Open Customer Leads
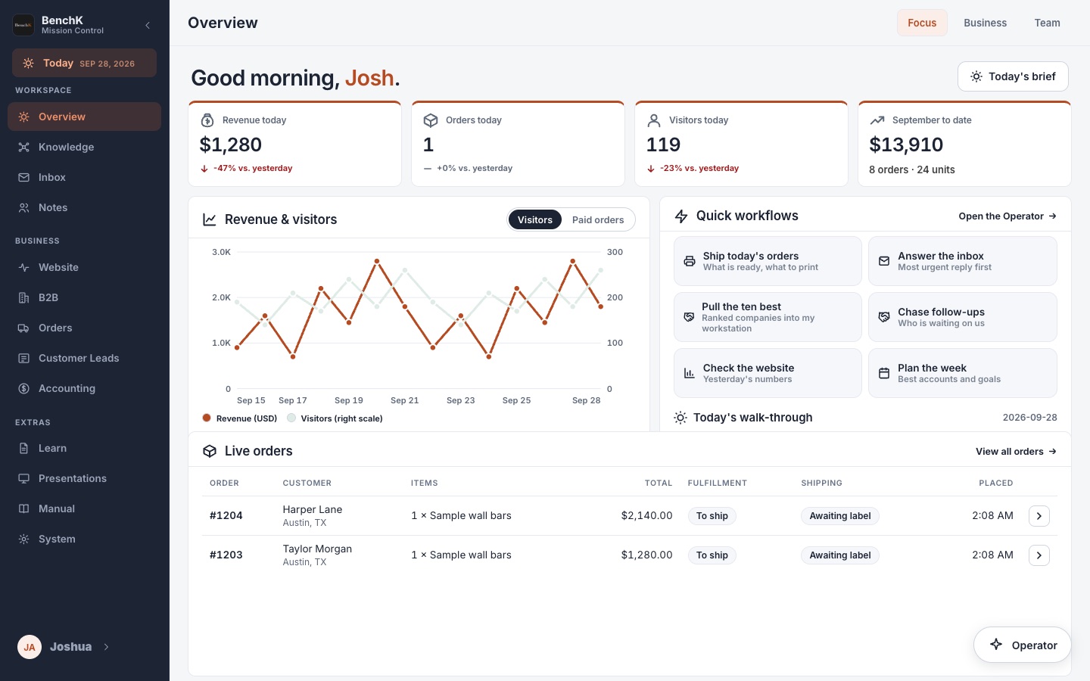The height and width of the screenshot is (681, 1090). pyautogui.click(x=84, y=358)
